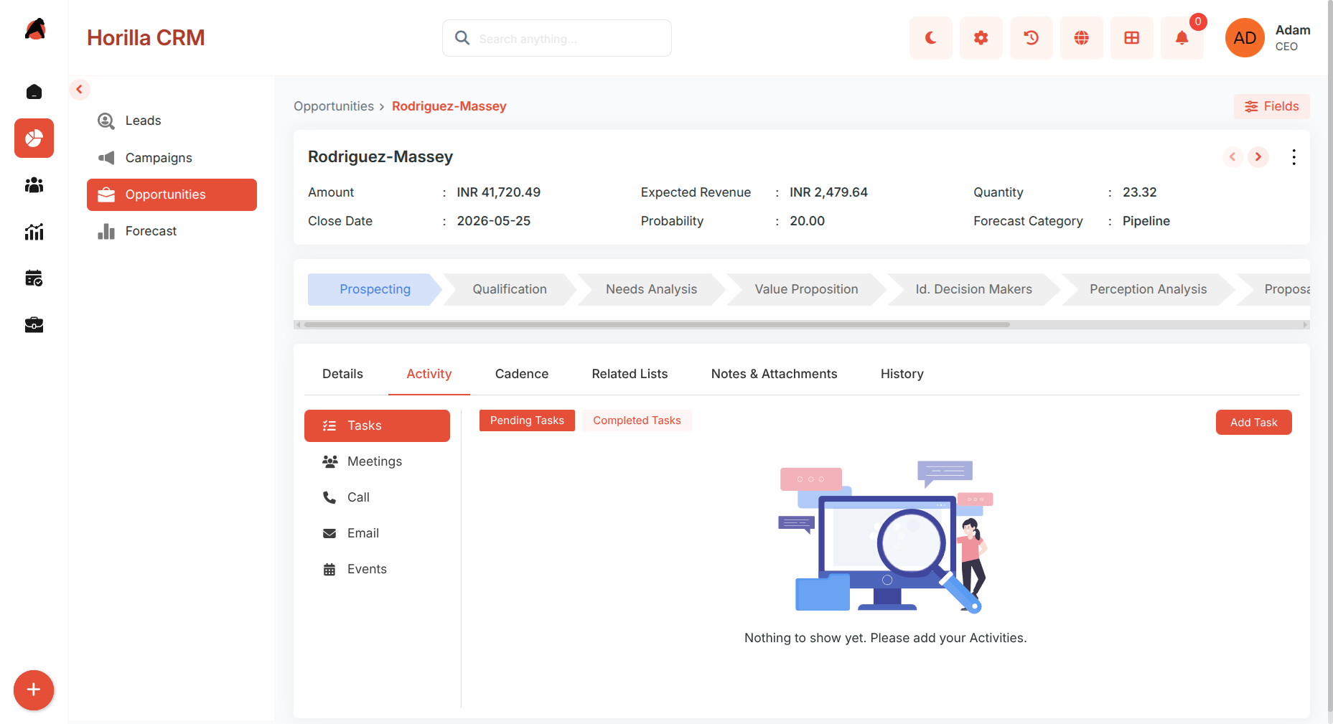Viewport: 1333px width, 724px height.
Task: Open the people group icon in rail
Action: [x=34, y=185]
